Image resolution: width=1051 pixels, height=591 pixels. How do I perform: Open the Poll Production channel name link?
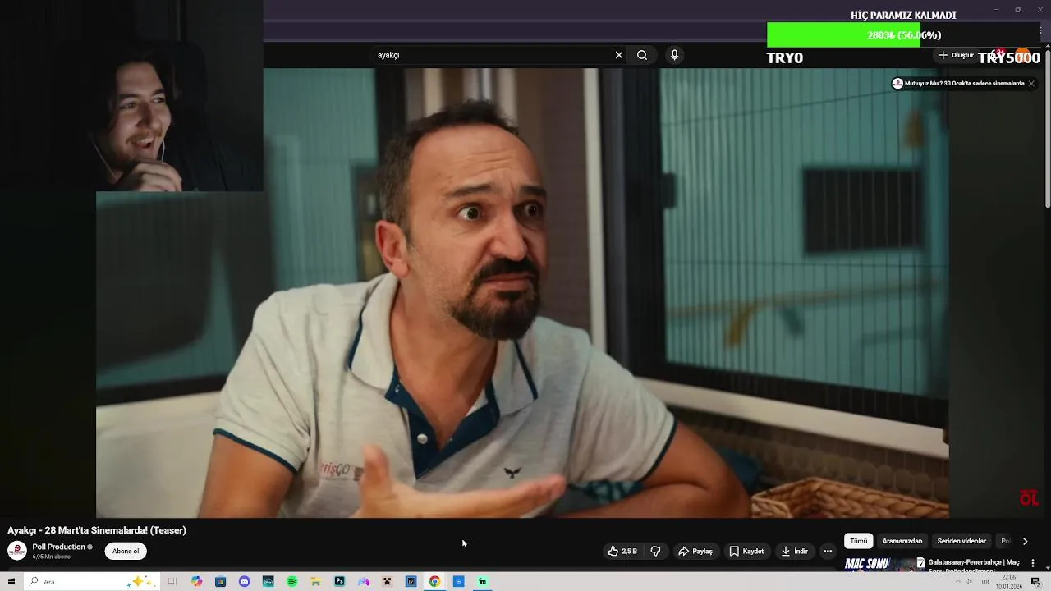[59, 547]
